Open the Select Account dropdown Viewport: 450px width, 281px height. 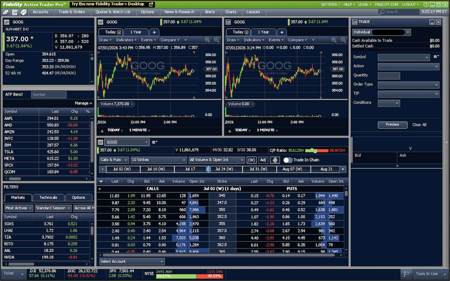(x=132, y=262)
